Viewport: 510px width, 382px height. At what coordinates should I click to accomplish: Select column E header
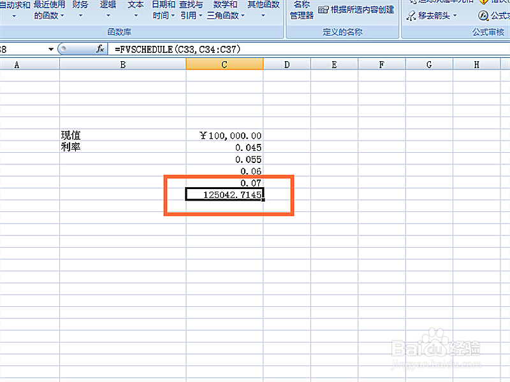[334, 64]
